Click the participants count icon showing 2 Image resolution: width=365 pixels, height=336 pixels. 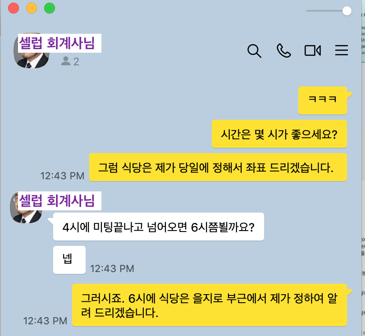tap(70, 61)
